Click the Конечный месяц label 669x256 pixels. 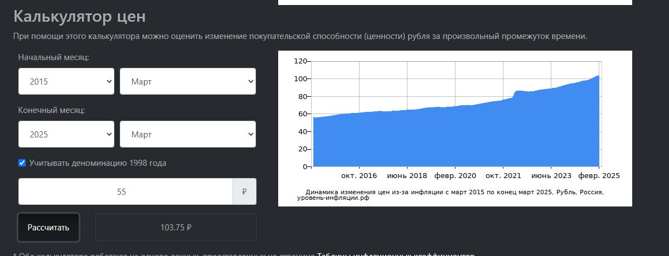[51, 110]
